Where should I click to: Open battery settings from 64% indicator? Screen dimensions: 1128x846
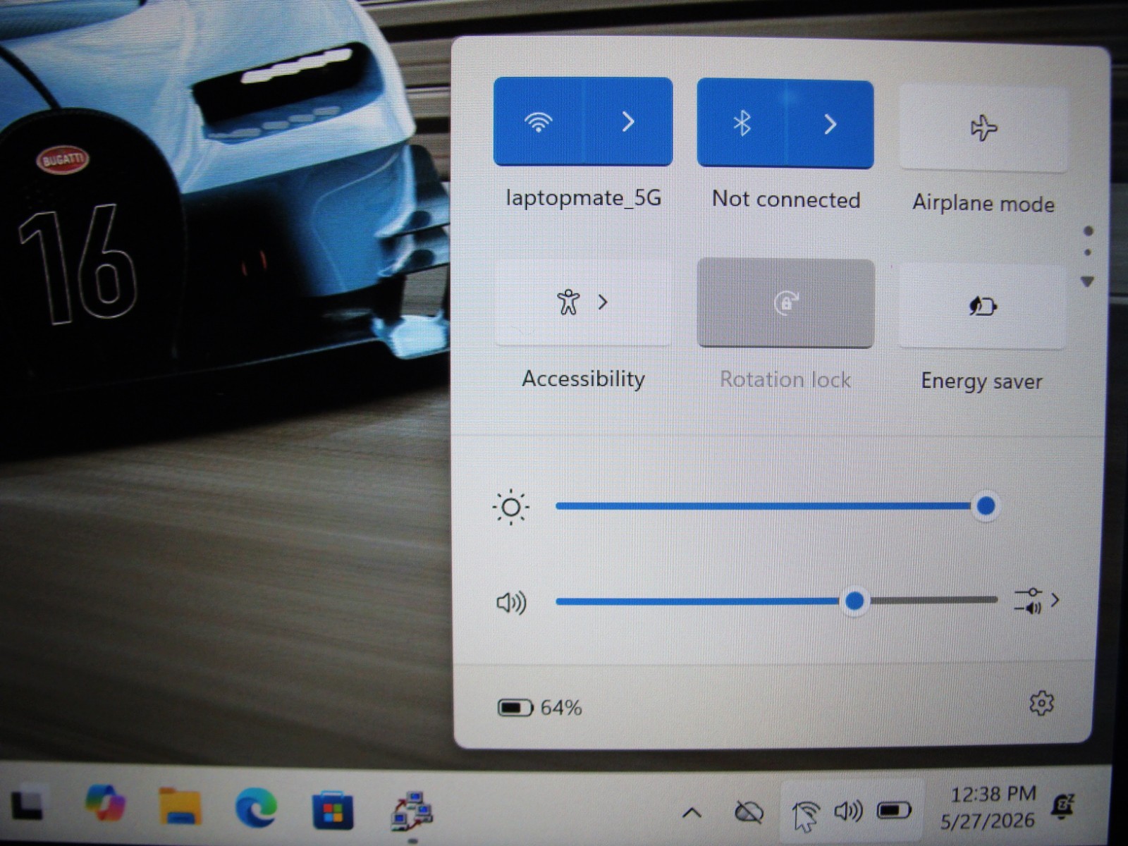[540, 707]
